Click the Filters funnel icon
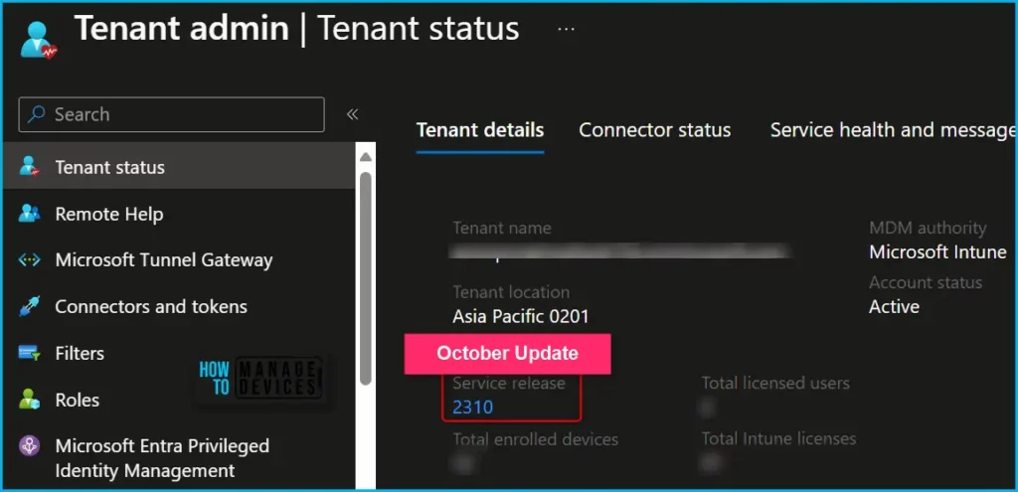This screenshot has width=1018, height=492. [29, 353]
